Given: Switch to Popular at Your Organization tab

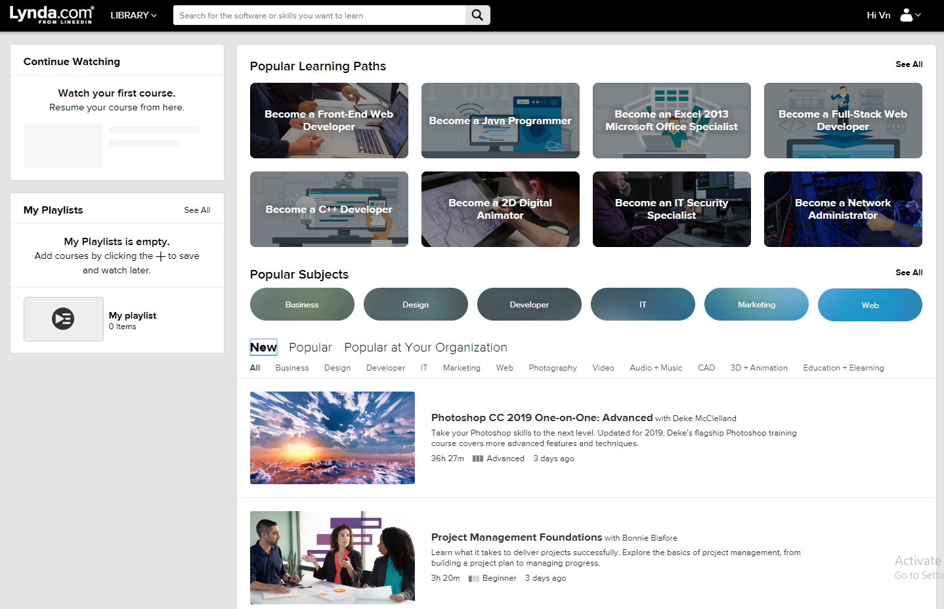Looking at the screenshot, I should pos(425,348).
